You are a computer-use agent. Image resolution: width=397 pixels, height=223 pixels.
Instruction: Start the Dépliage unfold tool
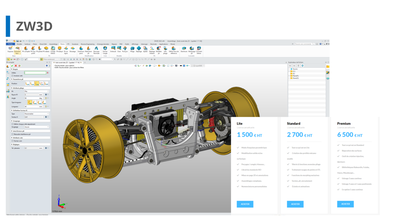139,50
